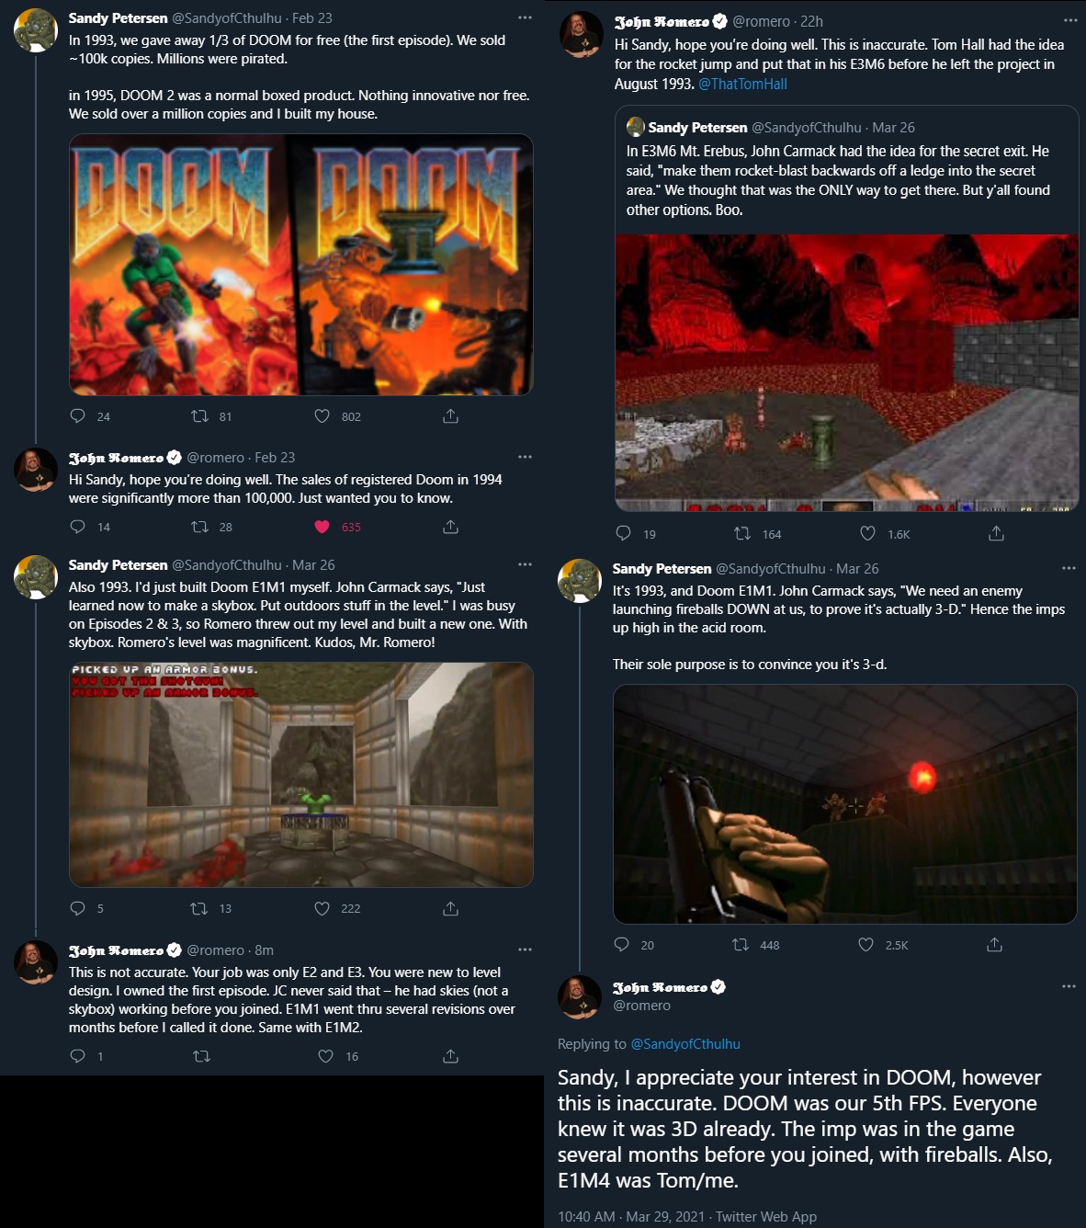Screen dimensions: 1086x1228
Task: Open the @ThatTomHall mention link
Action: pyautogui.click(x=742, y=84)
